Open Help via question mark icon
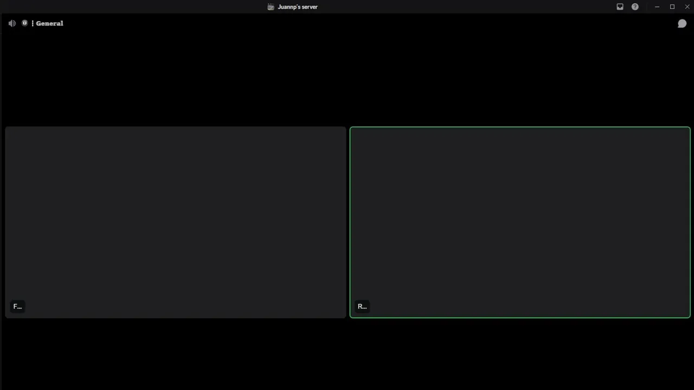This screenshot has height=390, width=694. tap(635, 6)
